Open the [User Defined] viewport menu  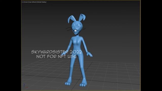33,2
